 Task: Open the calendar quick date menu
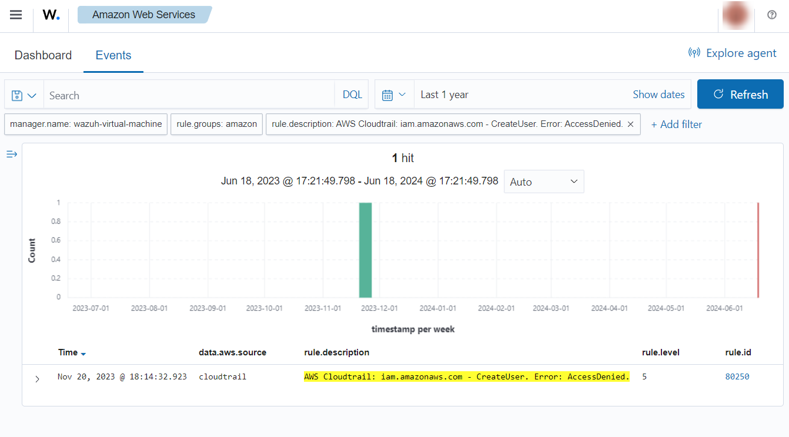[394, 95]
